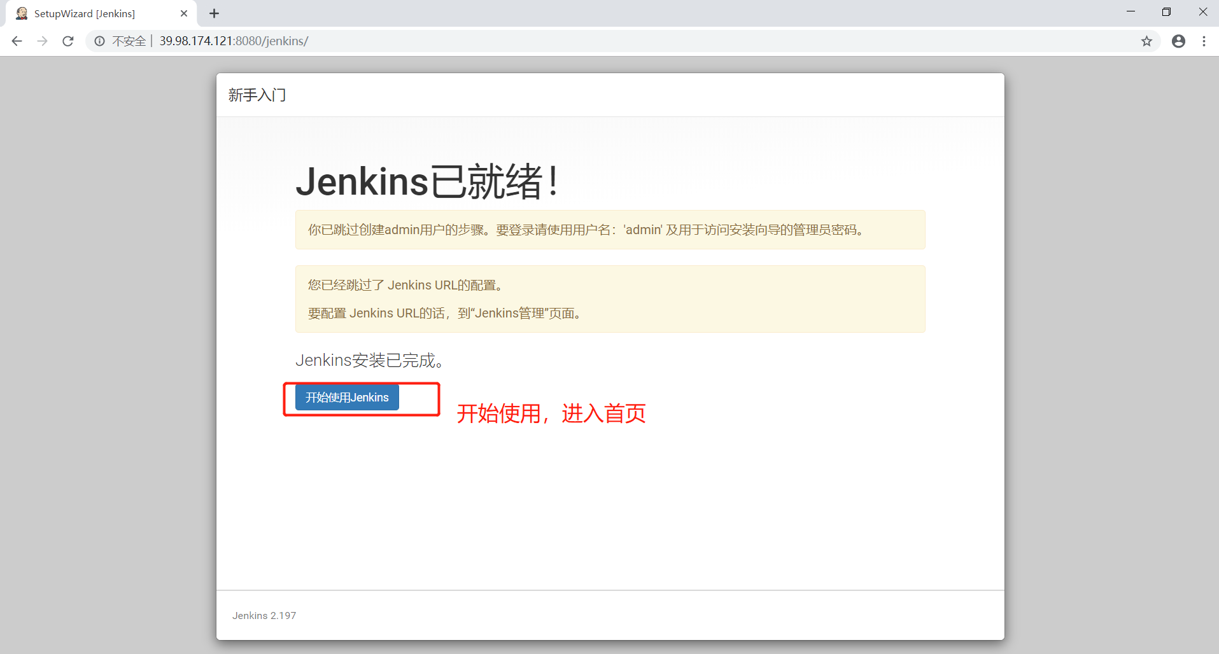This screenshot has height=654, width=1219.
Task: Restore down the Chrome window
Action: pos(1166,12)
